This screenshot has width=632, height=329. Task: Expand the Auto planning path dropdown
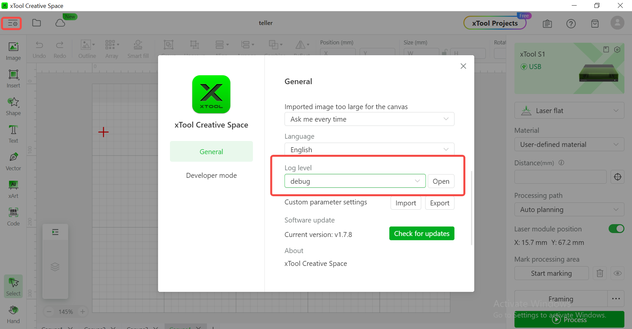[569, 209]
